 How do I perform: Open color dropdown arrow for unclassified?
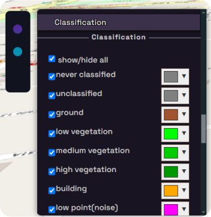pyautogui.click(x=184, y=95)
